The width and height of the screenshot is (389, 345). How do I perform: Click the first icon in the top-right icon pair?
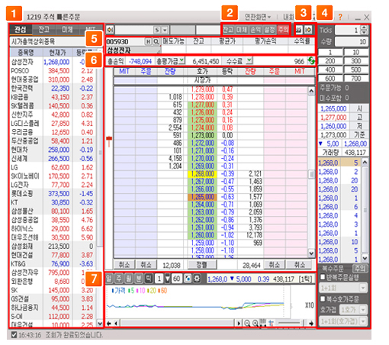(x=299, y=30)
